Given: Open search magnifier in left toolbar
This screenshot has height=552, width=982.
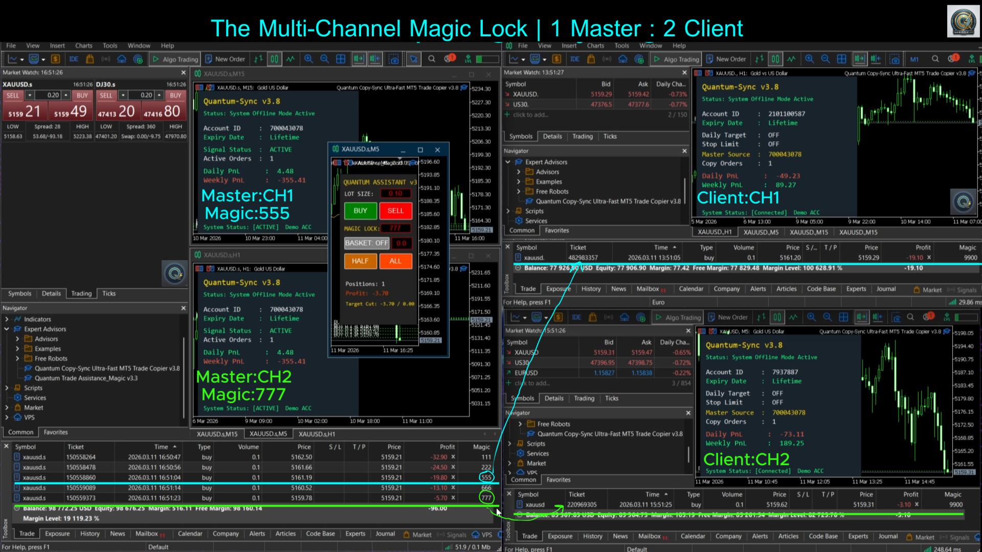Looking at the screenshot, I should pos(432,59).
